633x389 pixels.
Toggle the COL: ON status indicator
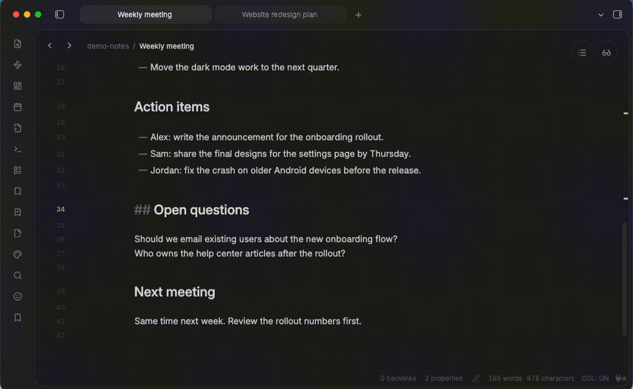[595, 378]
